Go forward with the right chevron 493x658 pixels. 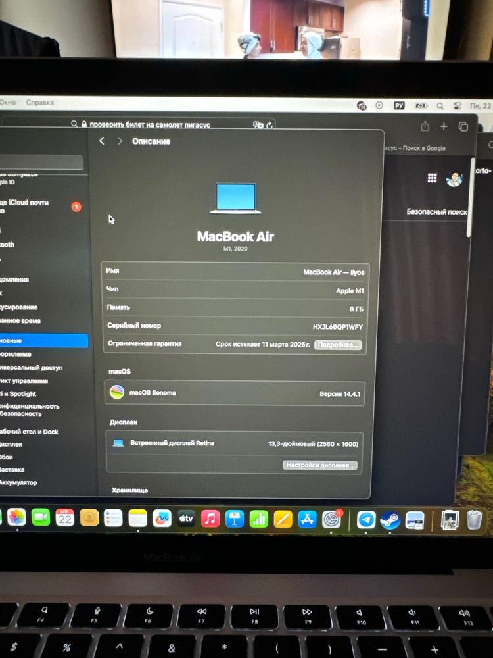120,141
